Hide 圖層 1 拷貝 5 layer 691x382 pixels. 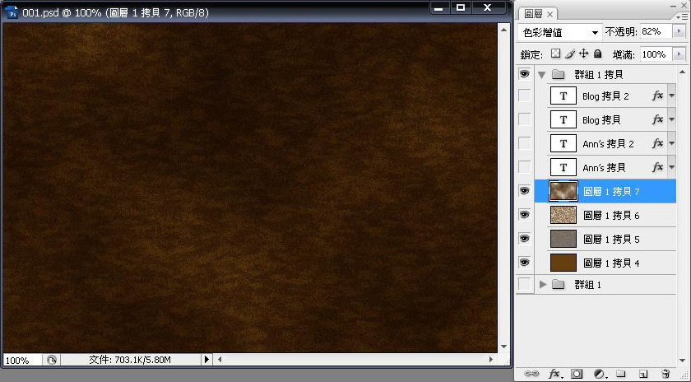point(524,239)
